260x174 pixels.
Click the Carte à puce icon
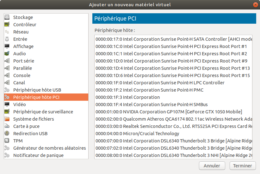point(7,126)
